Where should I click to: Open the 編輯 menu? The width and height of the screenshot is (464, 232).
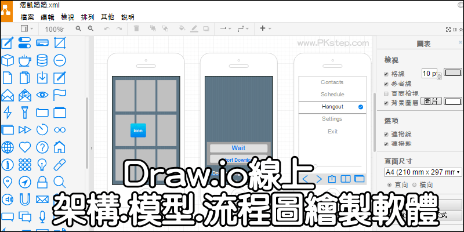[48, 17]
